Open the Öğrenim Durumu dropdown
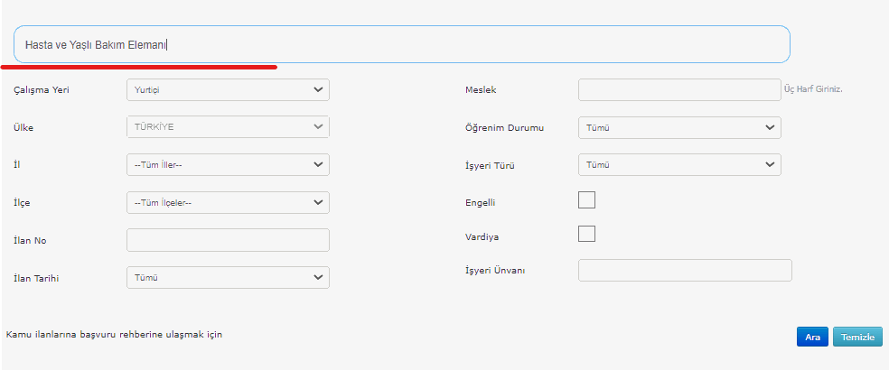Image resolution: width=889 pixels, height=370 pixels. (679, 127)
